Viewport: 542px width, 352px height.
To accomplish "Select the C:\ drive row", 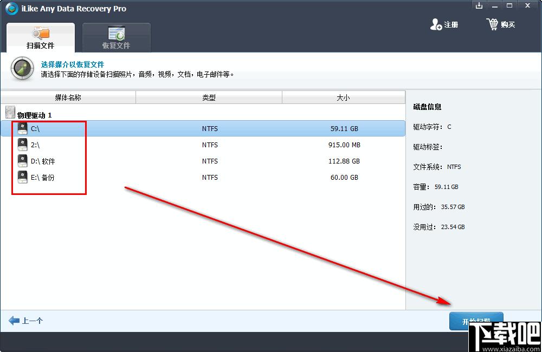I will tap(203, 128).
